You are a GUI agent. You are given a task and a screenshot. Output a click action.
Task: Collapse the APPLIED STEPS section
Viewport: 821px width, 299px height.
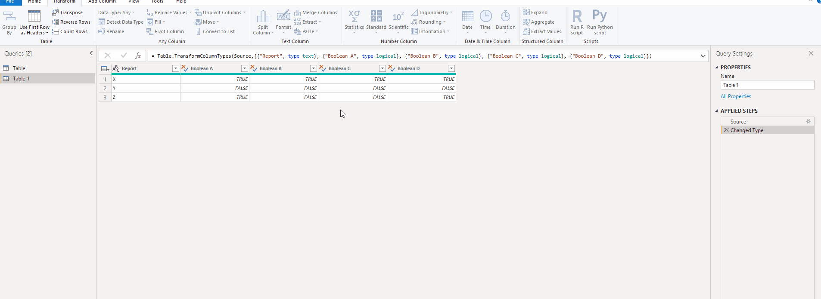click(x=717, y=111)
